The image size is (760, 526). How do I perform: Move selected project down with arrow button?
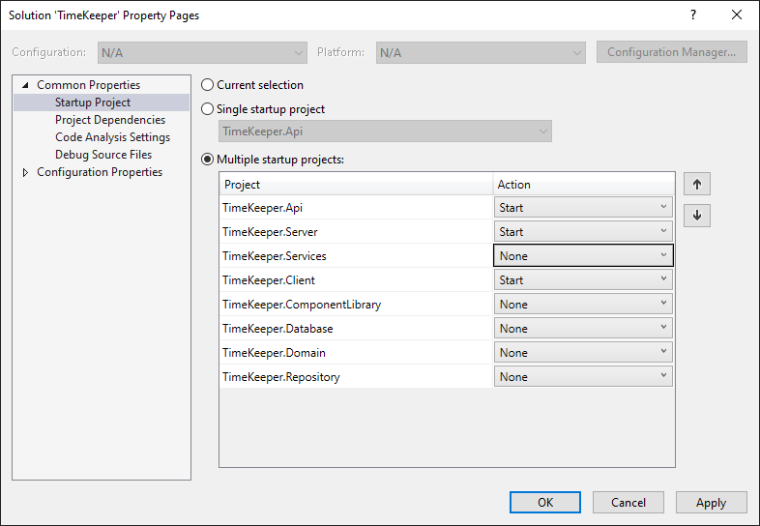pos(697,216)
